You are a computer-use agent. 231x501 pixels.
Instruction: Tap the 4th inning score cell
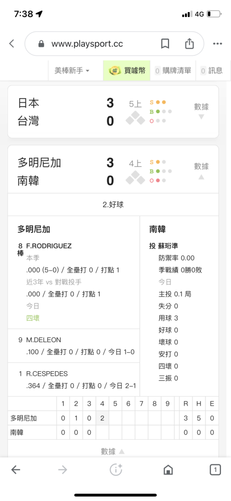(102, 418)
